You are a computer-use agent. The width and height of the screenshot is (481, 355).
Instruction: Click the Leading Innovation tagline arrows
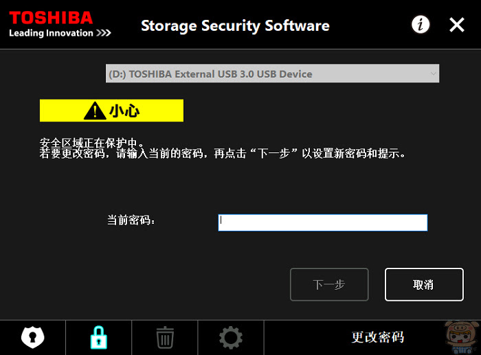coord(104,33)
